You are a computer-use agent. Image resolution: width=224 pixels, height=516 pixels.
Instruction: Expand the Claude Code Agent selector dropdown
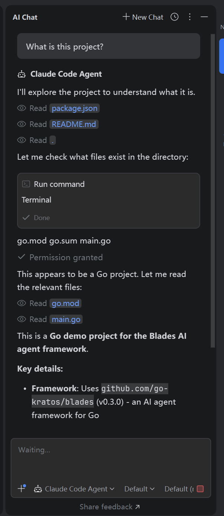pyautogui.click(x=74, y=489)
